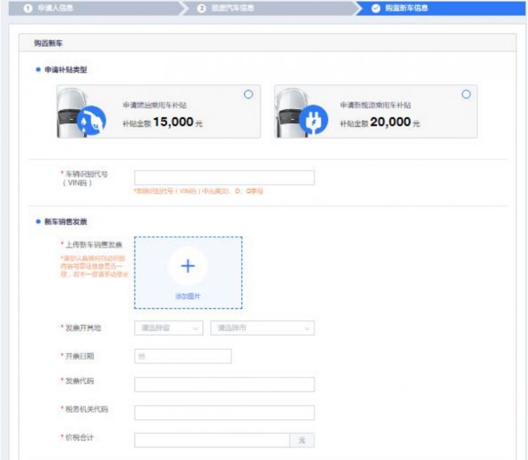
Task: Click the 添加图片 upload text
Action: click(188, 296)
